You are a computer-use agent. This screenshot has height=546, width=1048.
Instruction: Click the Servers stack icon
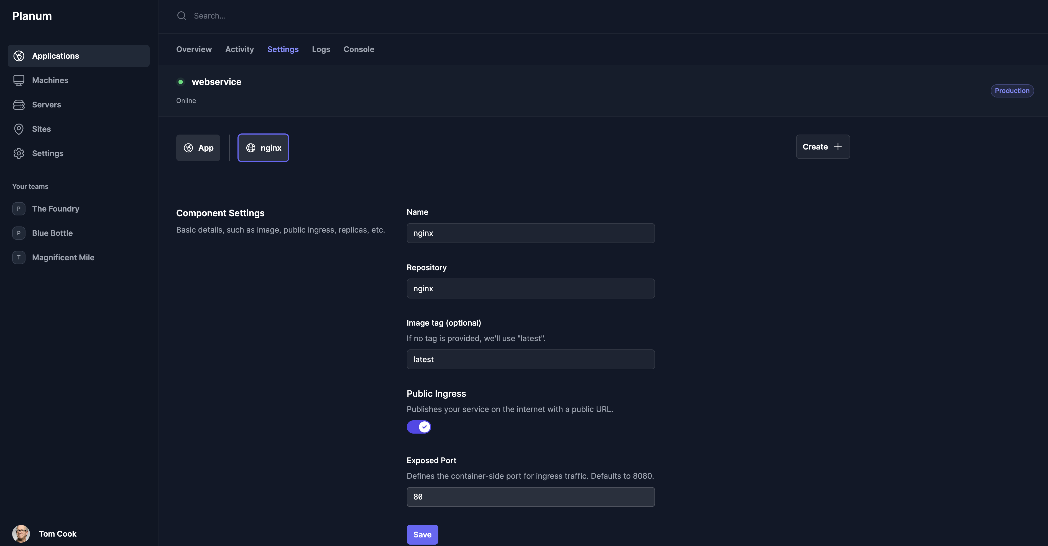pos(19,104)
